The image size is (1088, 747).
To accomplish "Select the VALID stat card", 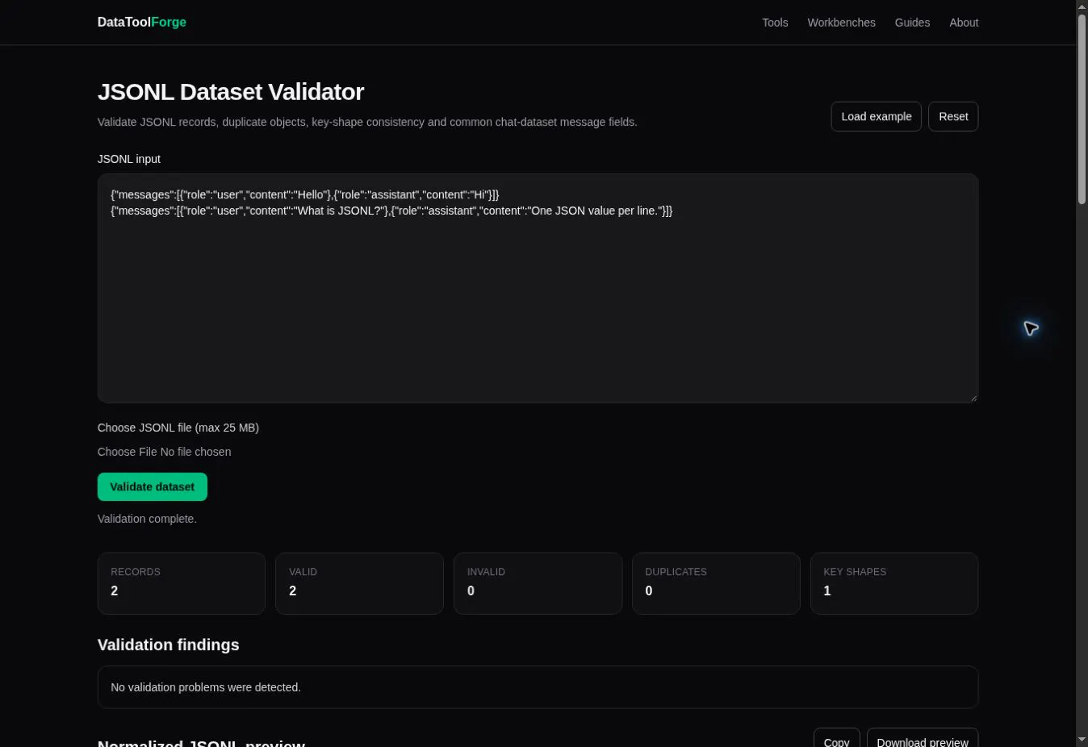I will [x=359, y=583].
